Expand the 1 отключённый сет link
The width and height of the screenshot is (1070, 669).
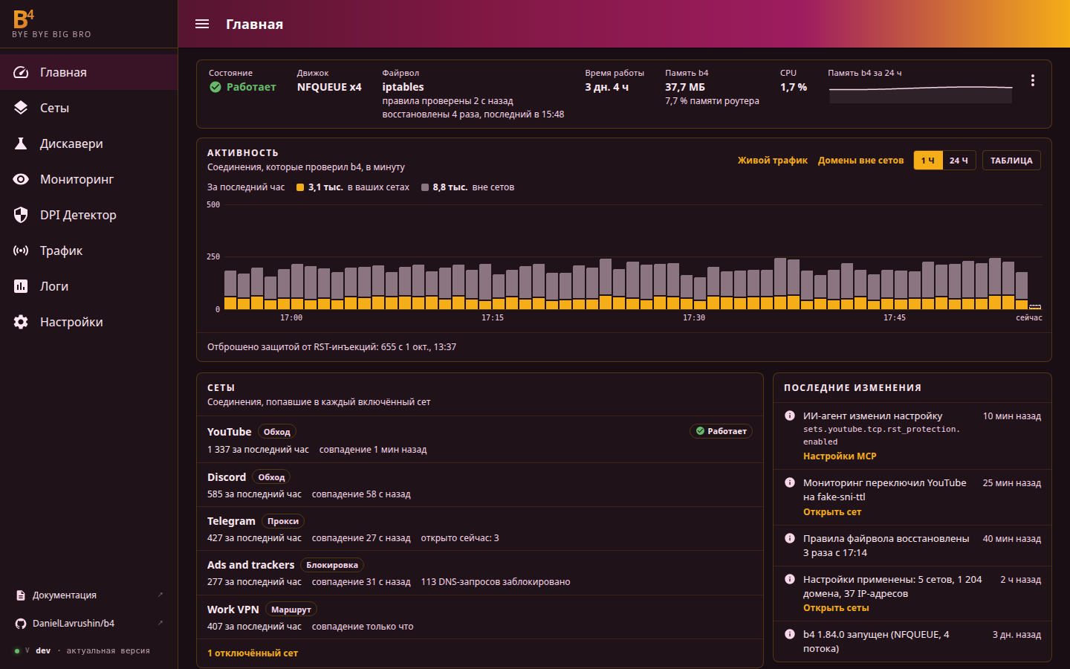click(253, 653)
